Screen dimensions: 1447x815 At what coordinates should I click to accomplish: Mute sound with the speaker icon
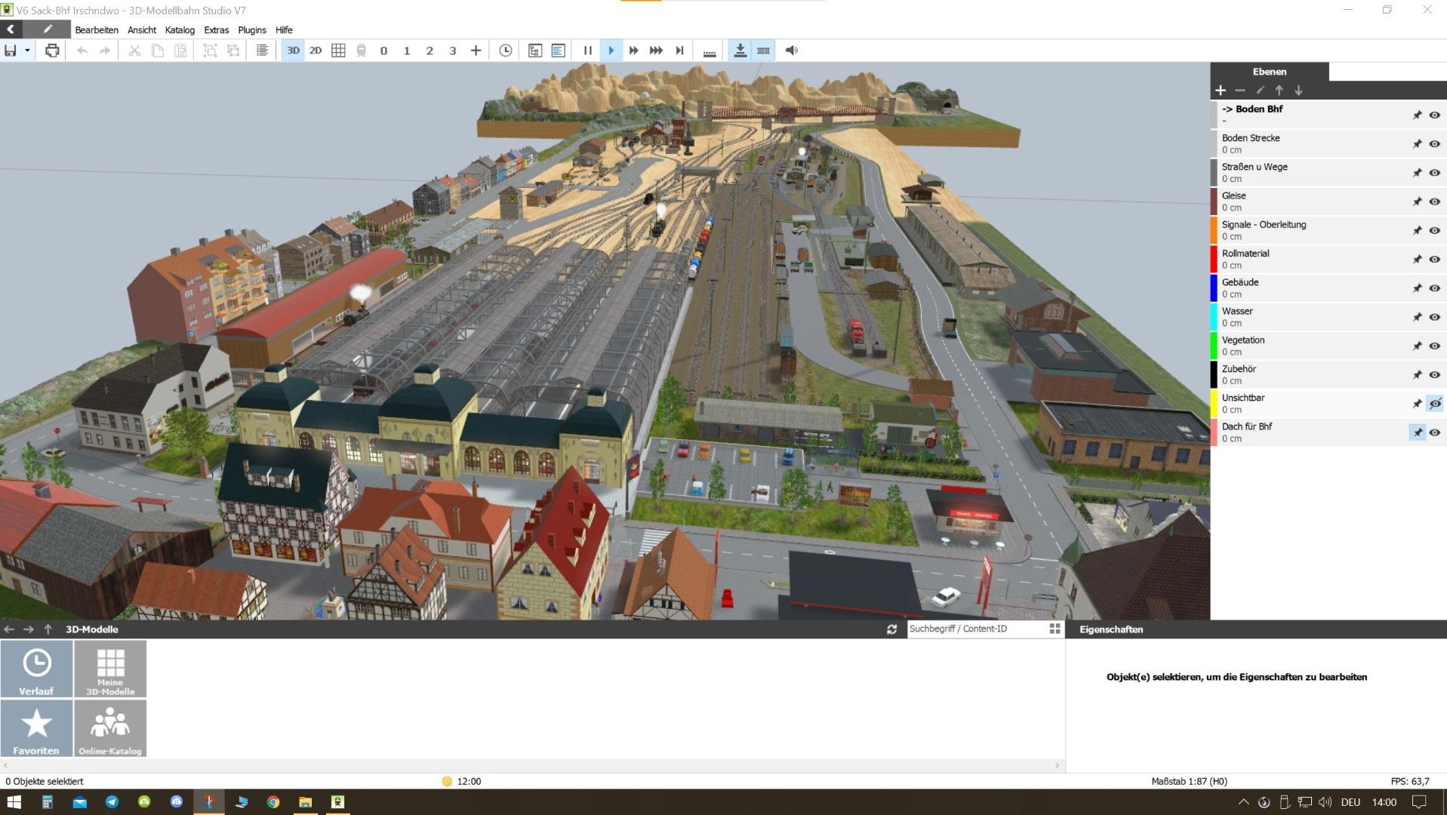[x=791, y=51]
